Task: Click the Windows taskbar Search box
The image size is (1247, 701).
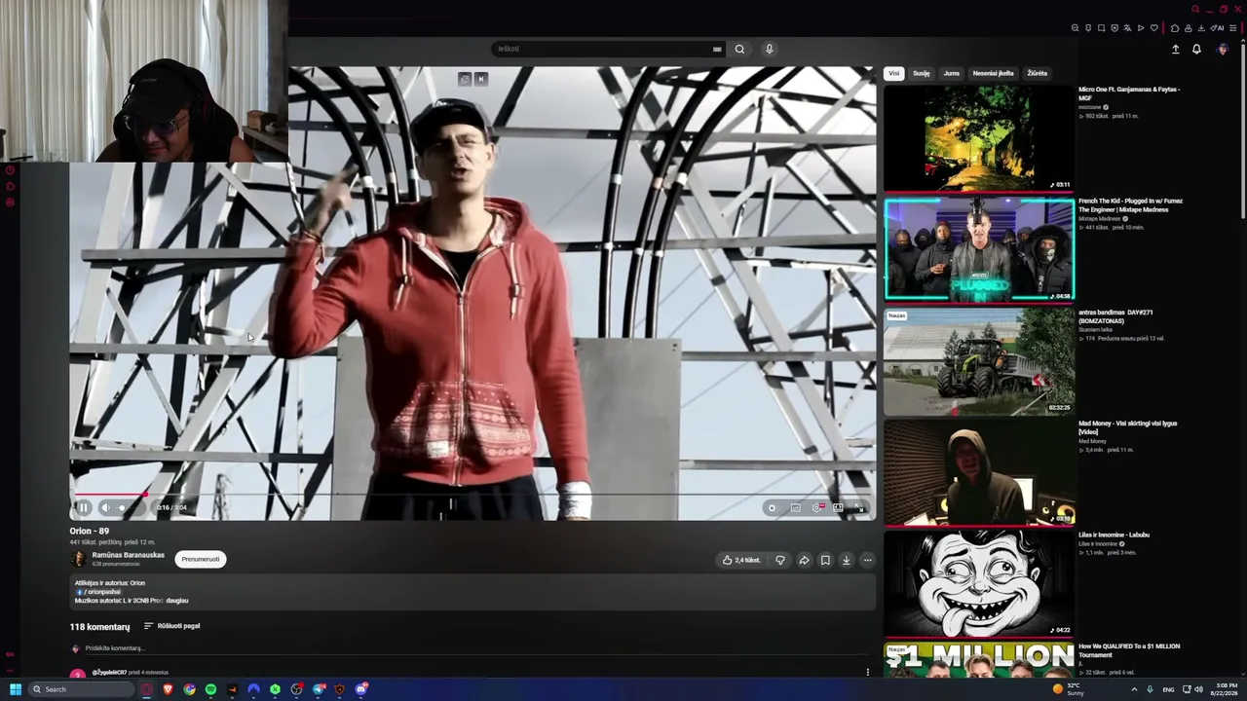Action: (81, 689)
